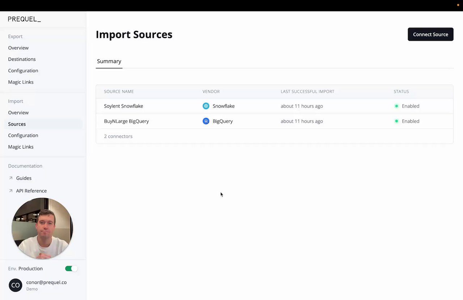Toggle the Production environment switch

tap(71, 269)
